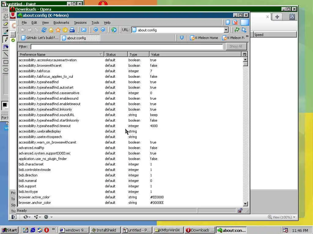Select the accessibility.tabfocus preference row

pos(131,71)
